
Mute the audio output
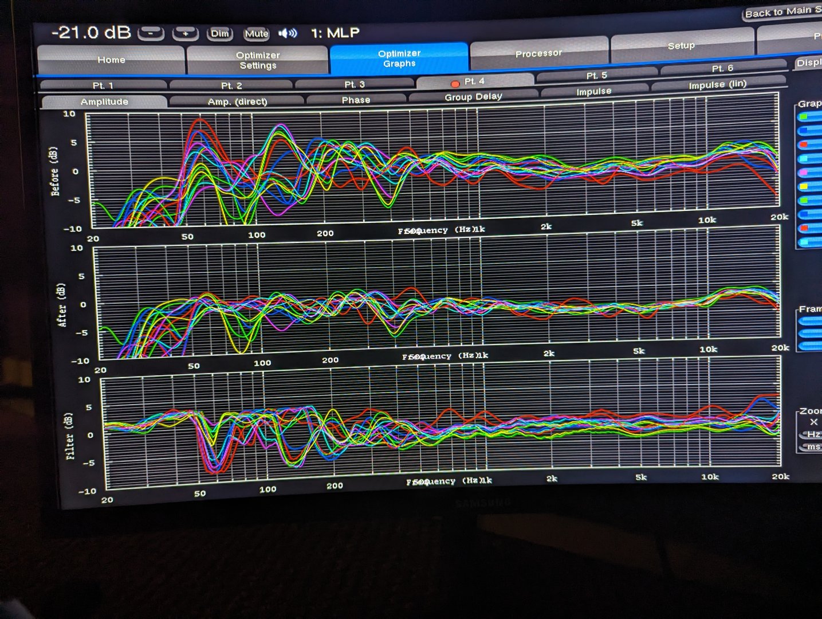[x=256, y=34]
